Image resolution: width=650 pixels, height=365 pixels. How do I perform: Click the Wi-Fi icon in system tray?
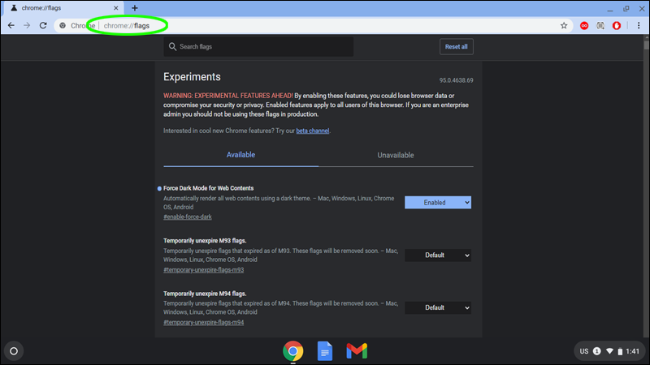point(609,351)
